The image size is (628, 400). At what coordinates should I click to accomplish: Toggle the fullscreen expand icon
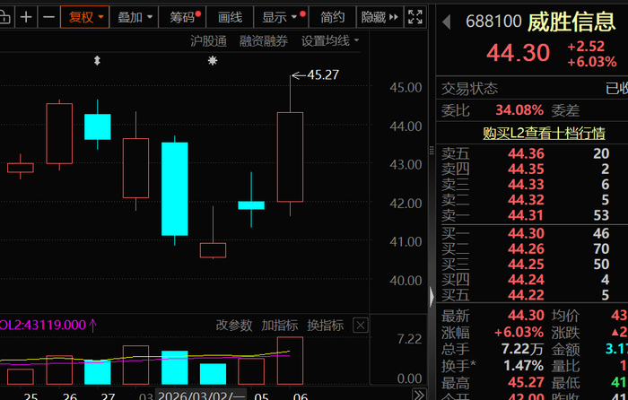click(415, 17)
